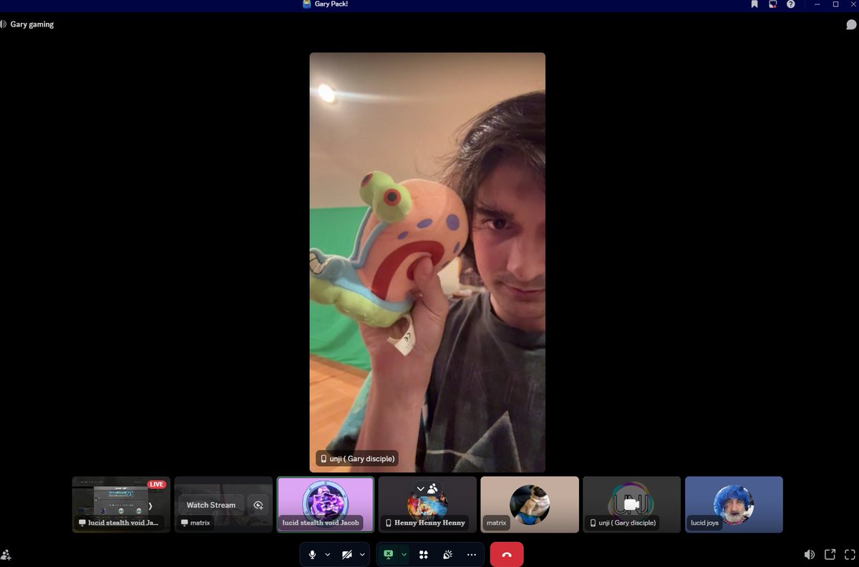The image size is (859, 567).
Task: Click the voice channel speaker icon beside Gary gaming
Action: (x=4, y=24)
